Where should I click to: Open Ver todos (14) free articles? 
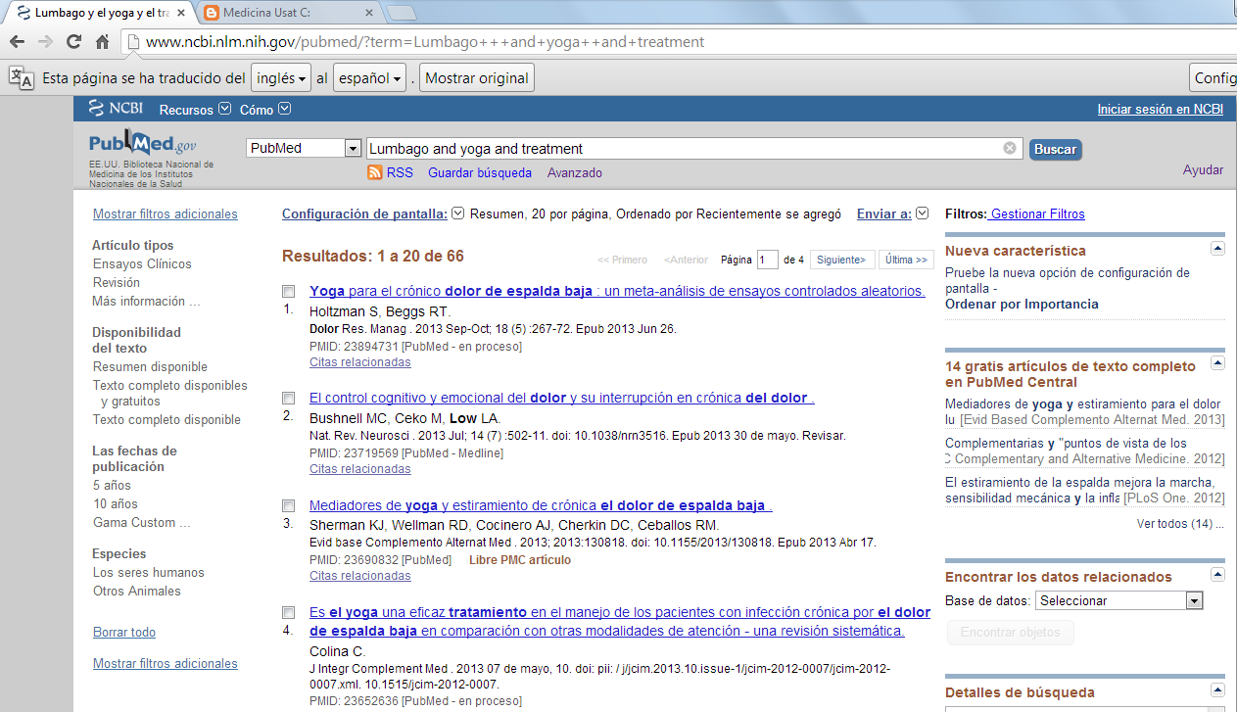[1180, 524]
